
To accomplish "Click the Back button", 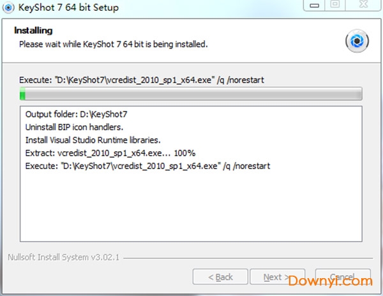I will pos(220,277).
